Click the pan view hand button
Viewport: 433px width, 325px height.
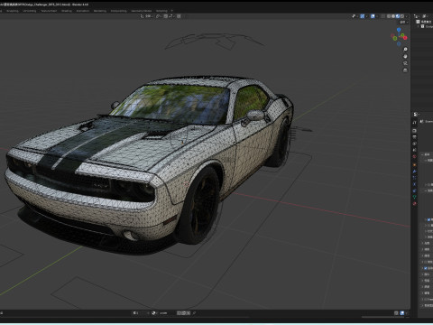(405, 56)
